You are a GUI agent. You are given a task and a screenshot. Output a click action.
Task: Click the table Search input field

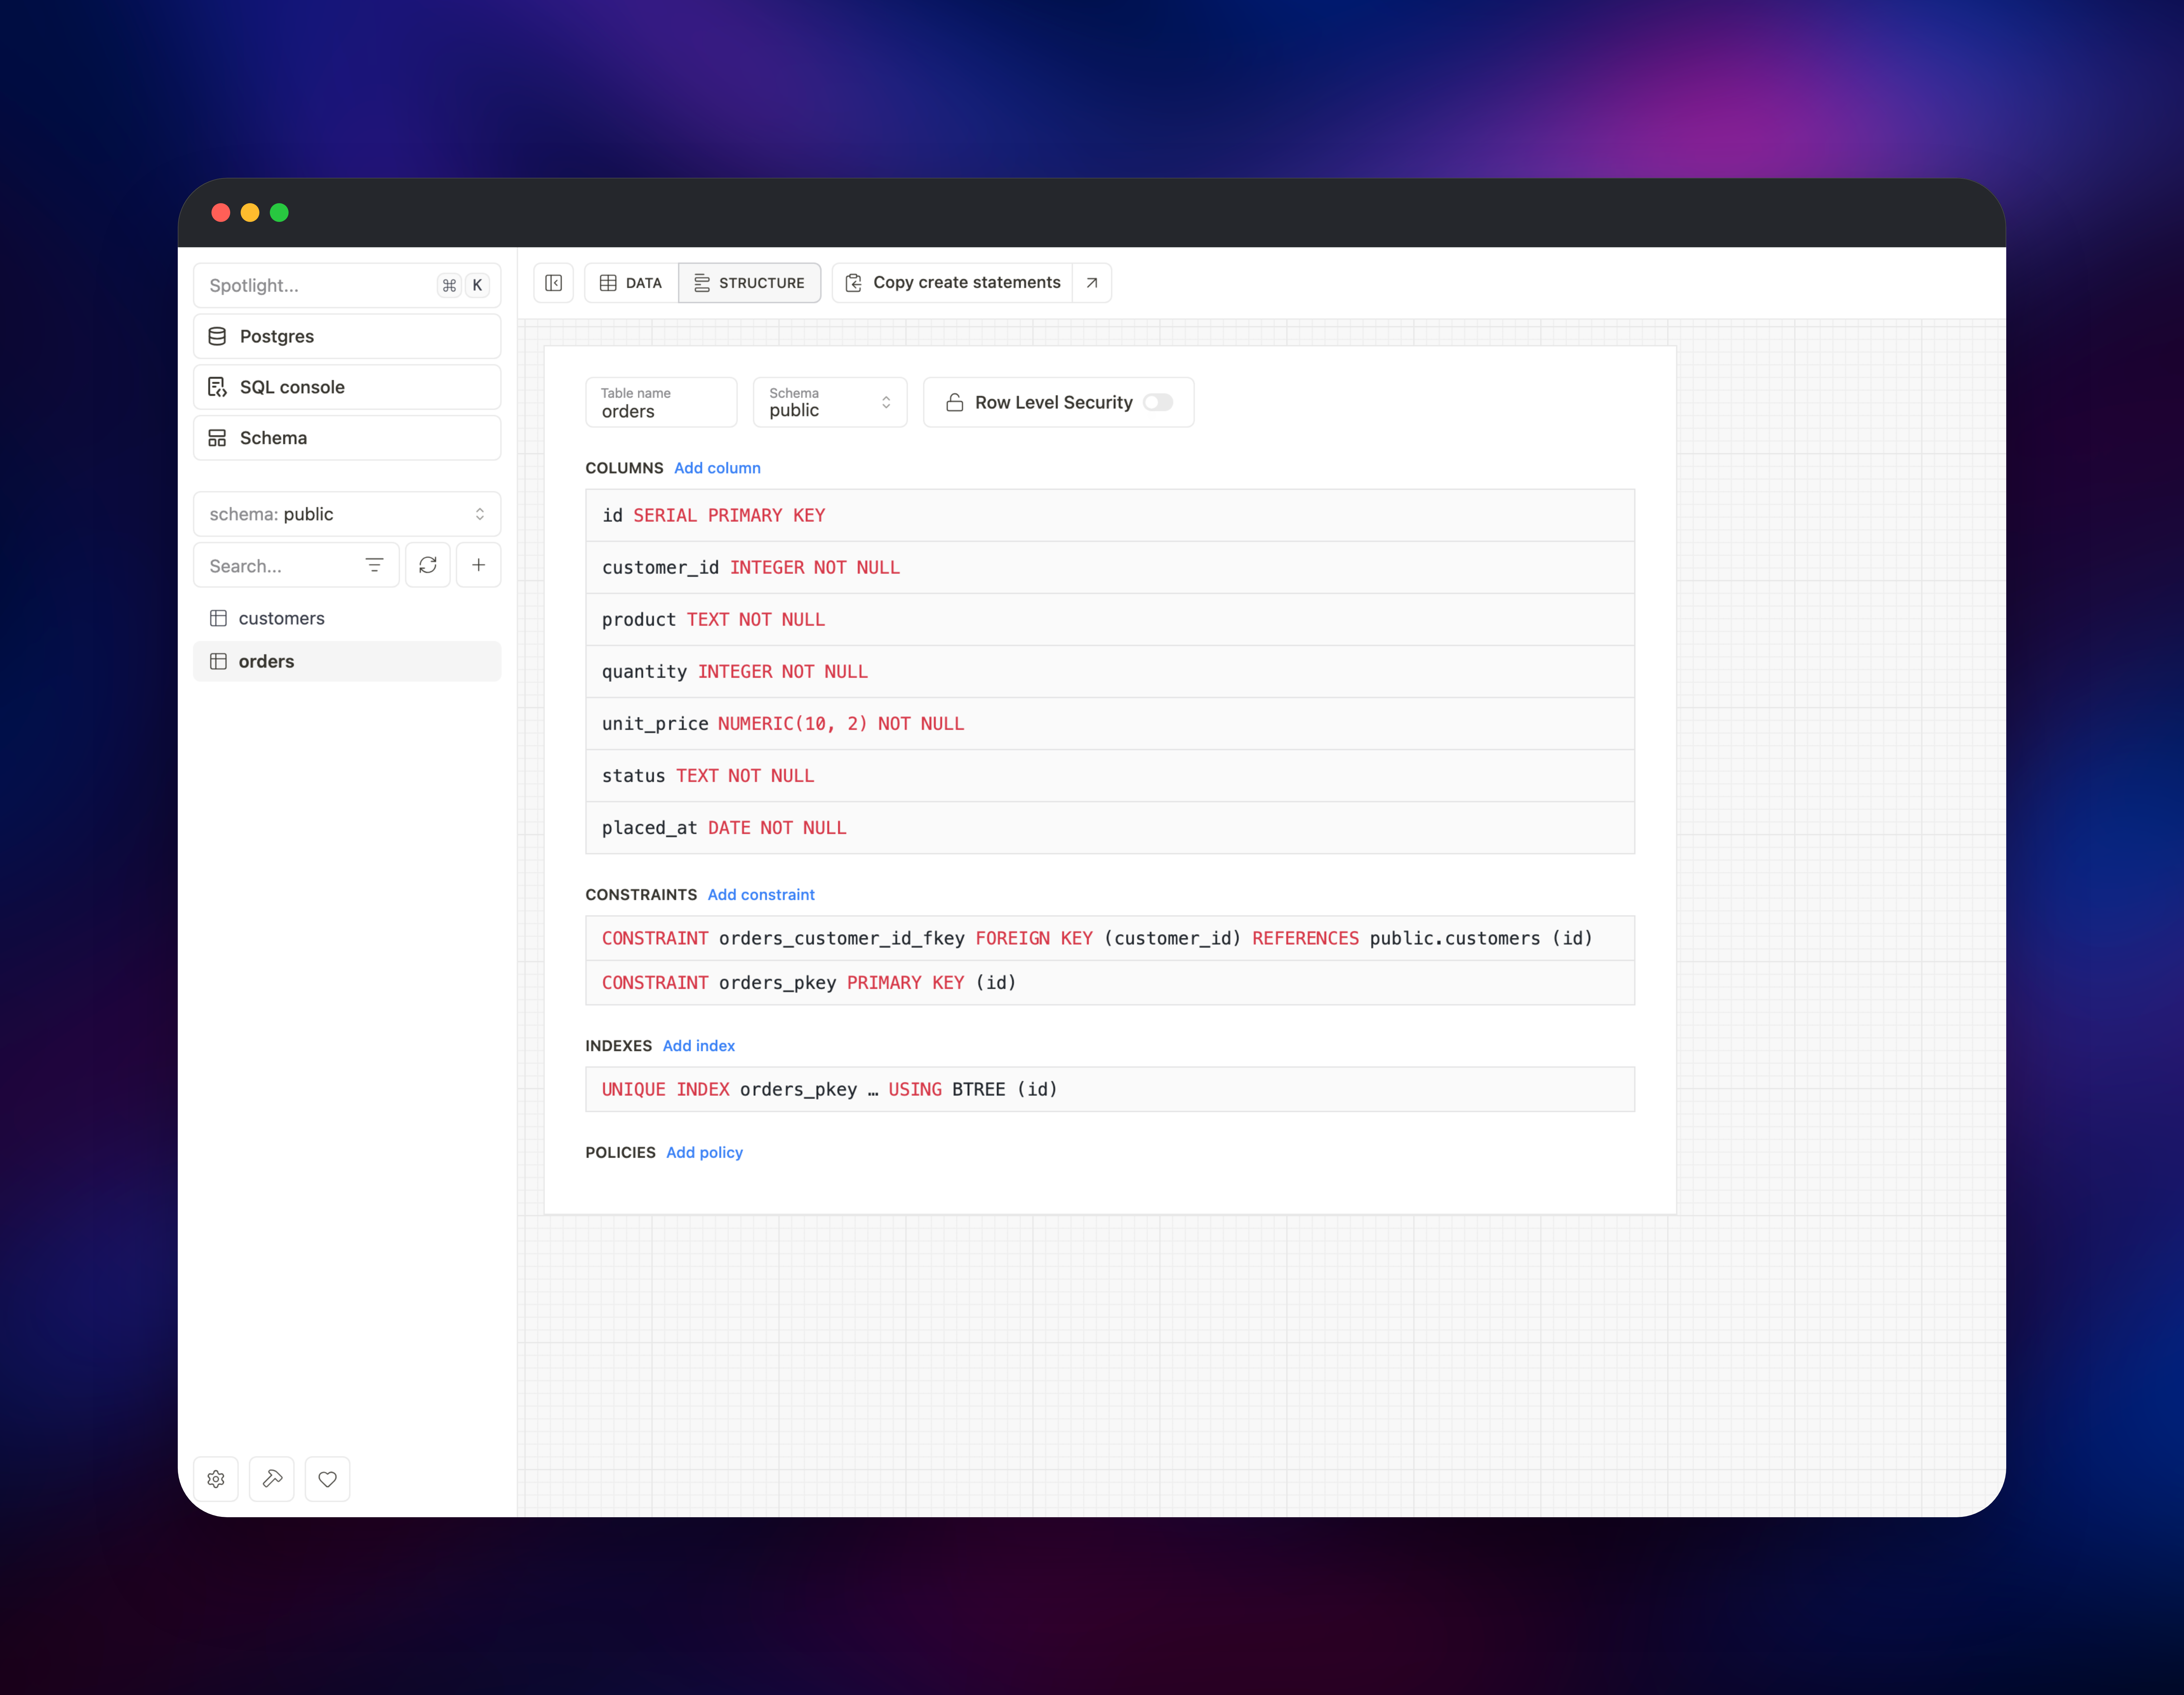[x=296, y=565]
